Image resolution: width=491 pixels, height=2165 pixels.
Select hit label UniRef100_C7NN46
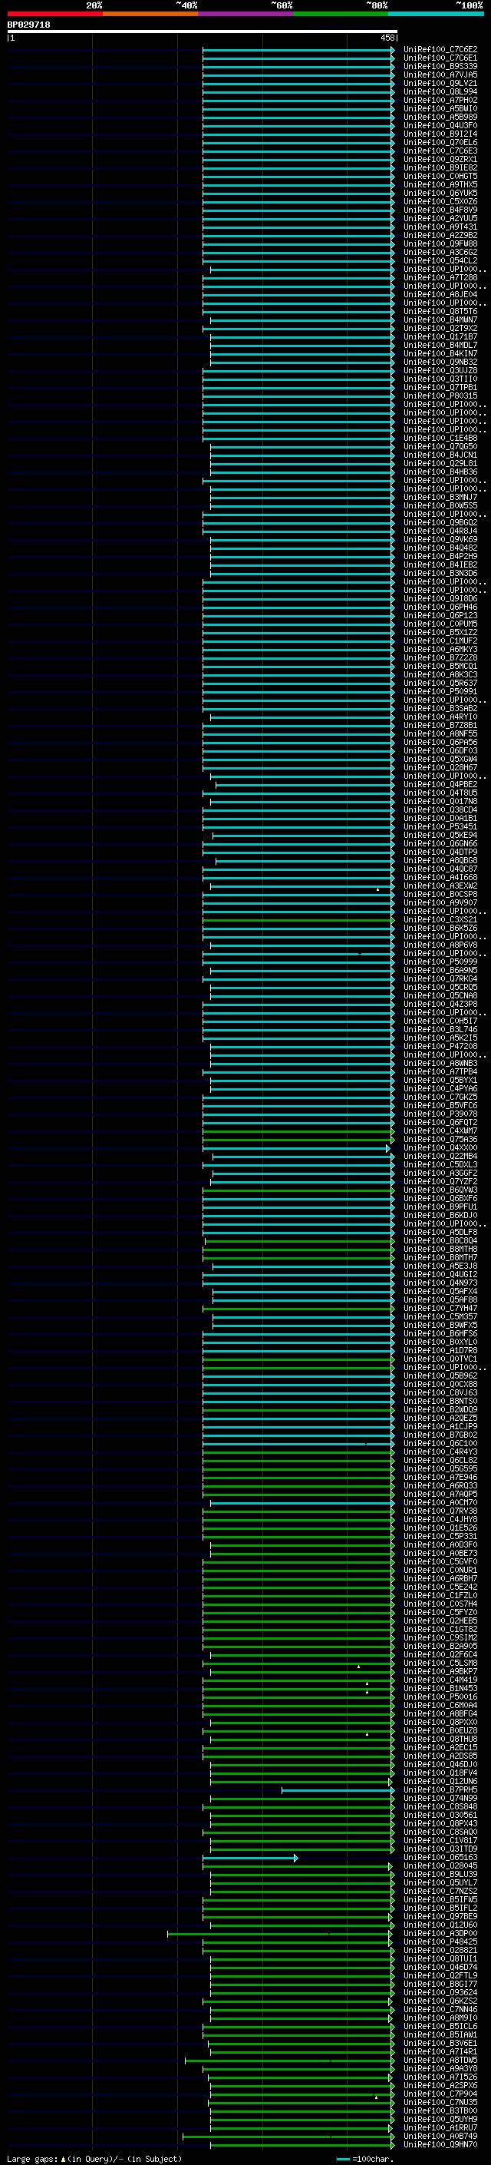(440, 2010)
